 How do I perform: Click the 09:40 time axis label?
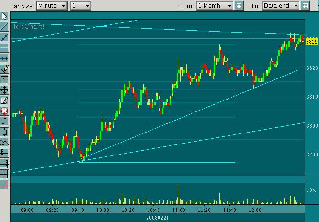click(x=78, y=210)
